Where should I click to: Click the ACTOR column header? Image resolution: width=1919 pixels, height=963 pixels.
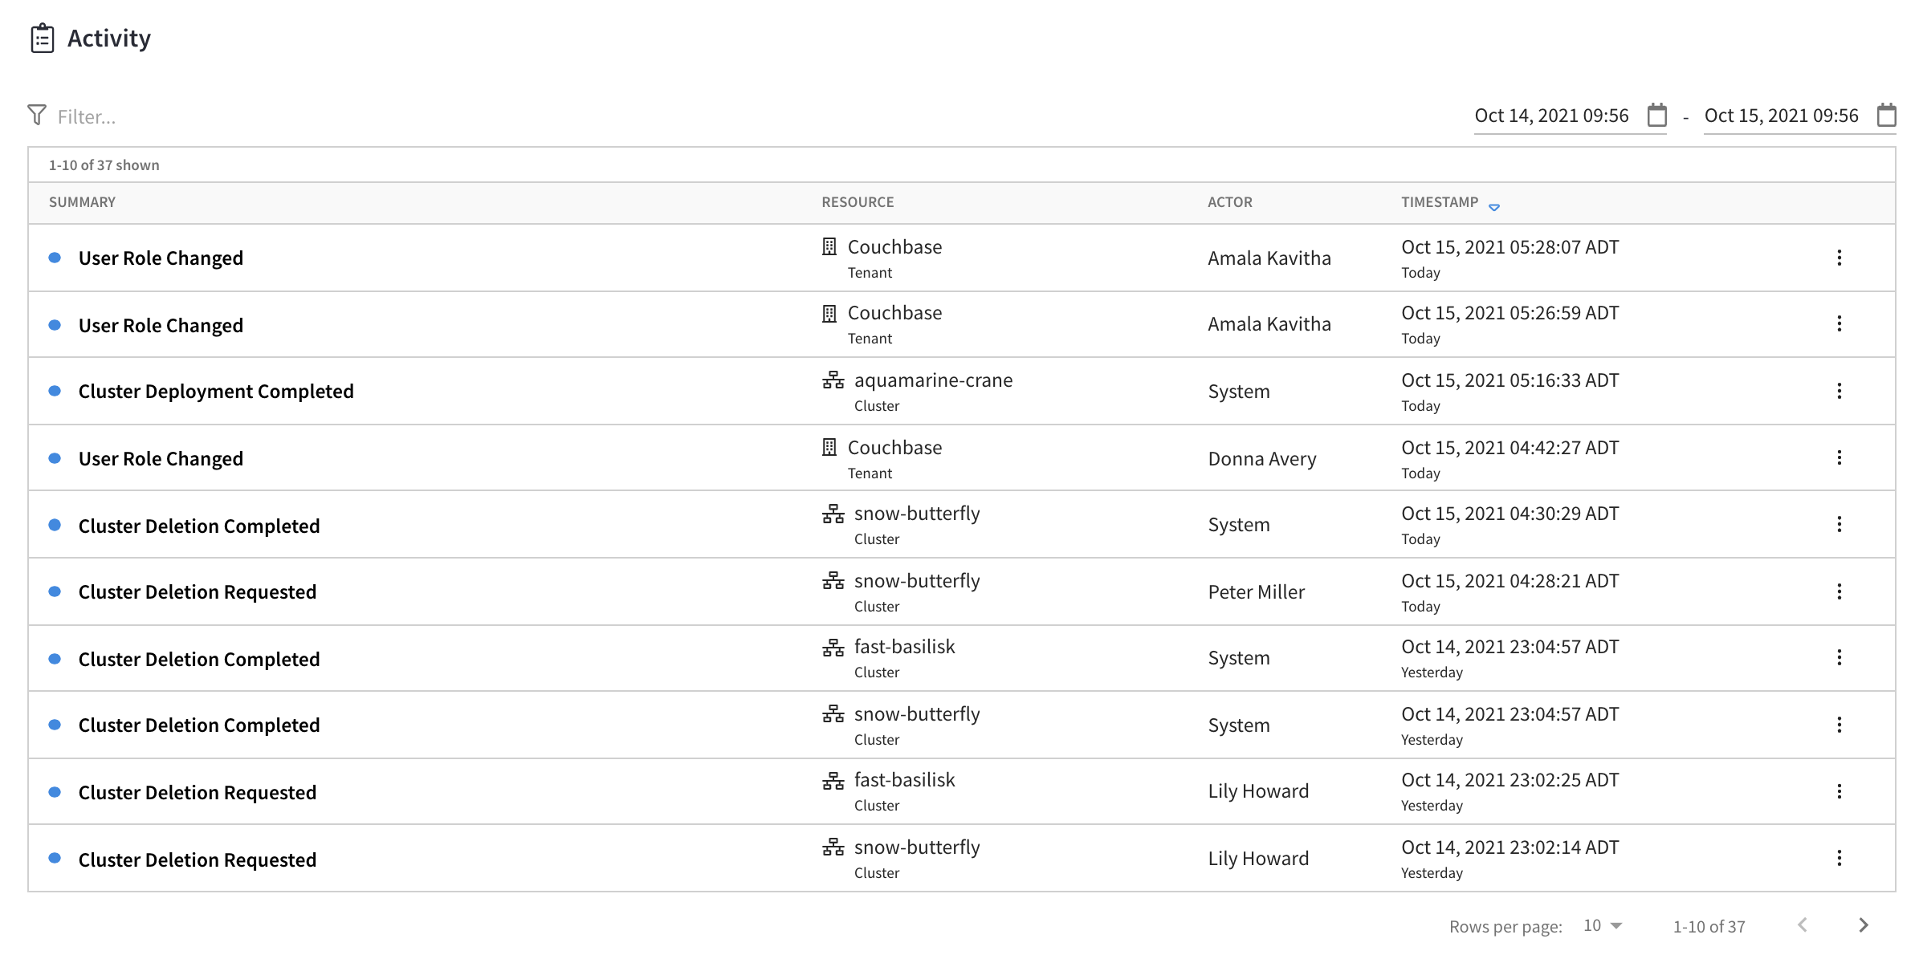[1229, 202]
